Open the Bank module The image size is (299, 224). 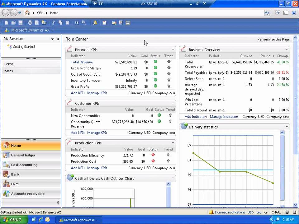[x=31, y=174]
